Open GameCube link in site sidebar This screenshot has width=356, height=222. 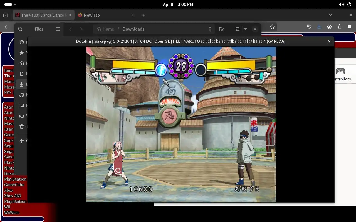(x=14, y=185)
